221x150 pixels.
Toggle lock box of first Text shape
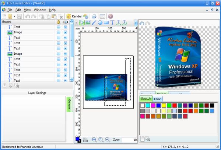[x=59, y=27]
